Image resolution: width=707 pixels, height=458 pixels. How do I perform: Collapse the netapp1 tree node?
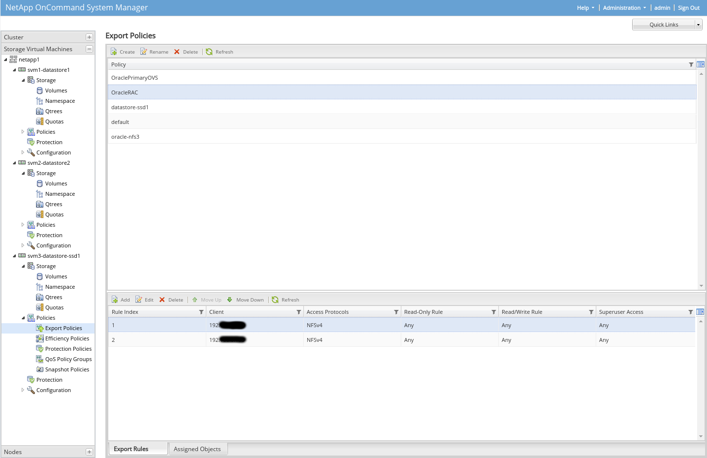click(x=5, y=60)
